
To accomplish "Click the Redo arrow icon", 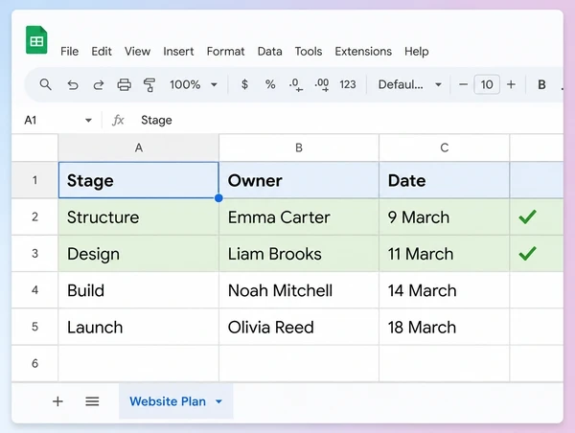I will click(99, 85).
